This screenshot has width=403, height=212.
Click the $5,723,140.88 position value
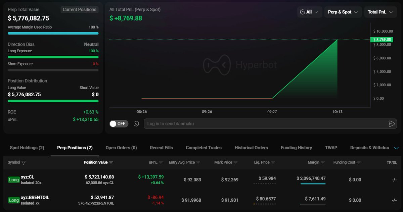99,177
